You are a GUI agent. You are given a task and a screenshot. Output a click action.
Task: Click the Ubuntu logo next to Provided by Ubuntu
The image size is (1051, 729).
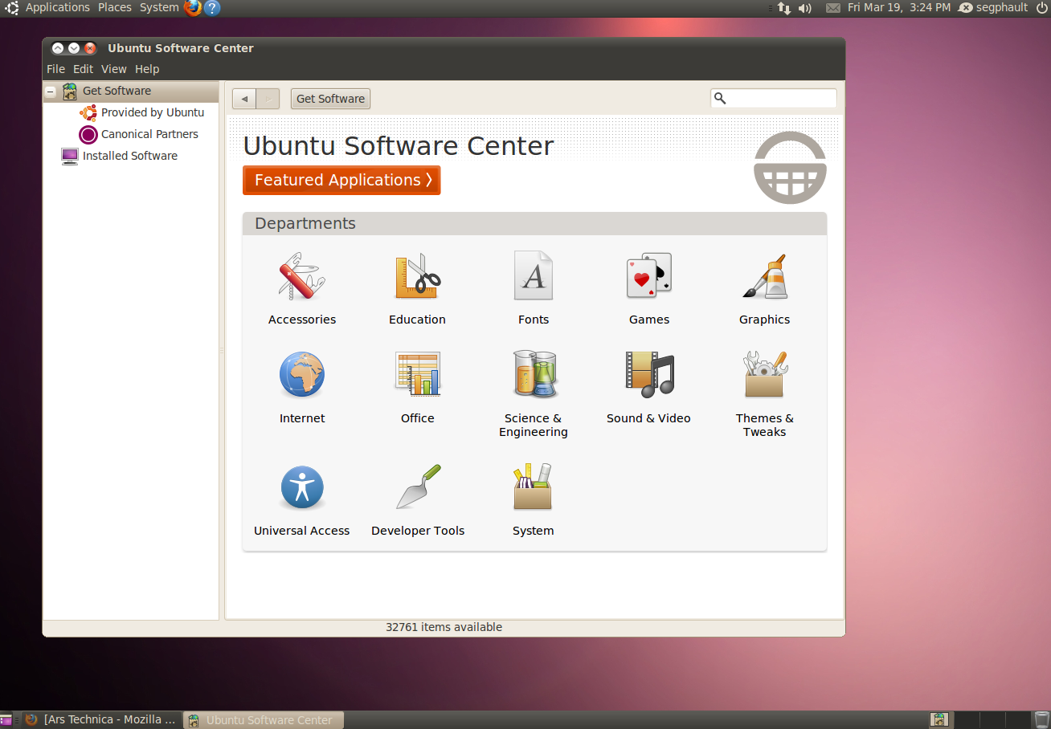[88, 112]
